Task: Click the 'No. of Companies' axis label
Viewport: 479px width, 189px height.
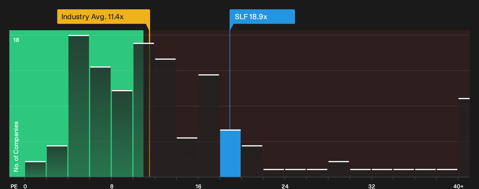Action: coord(16,146)
